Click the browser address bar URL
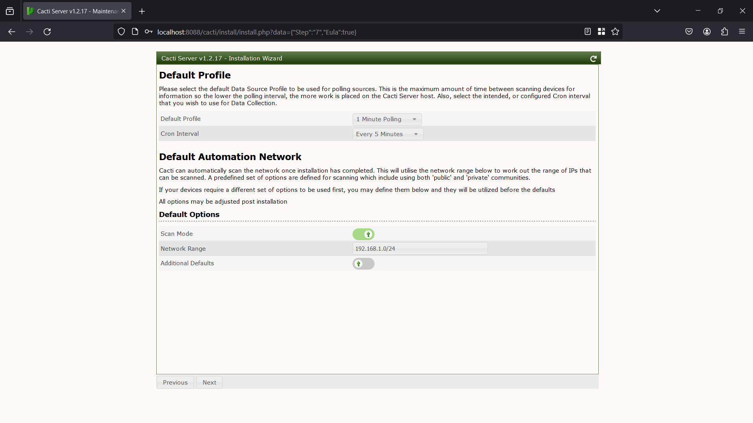This screenshot has height=423, width=753. pos(257,32)
